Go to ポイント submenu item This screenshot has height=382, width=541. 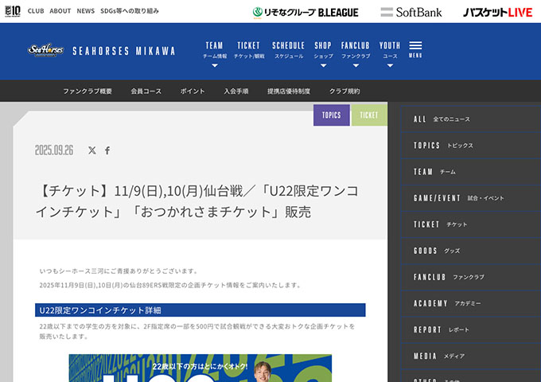point(193,91)
